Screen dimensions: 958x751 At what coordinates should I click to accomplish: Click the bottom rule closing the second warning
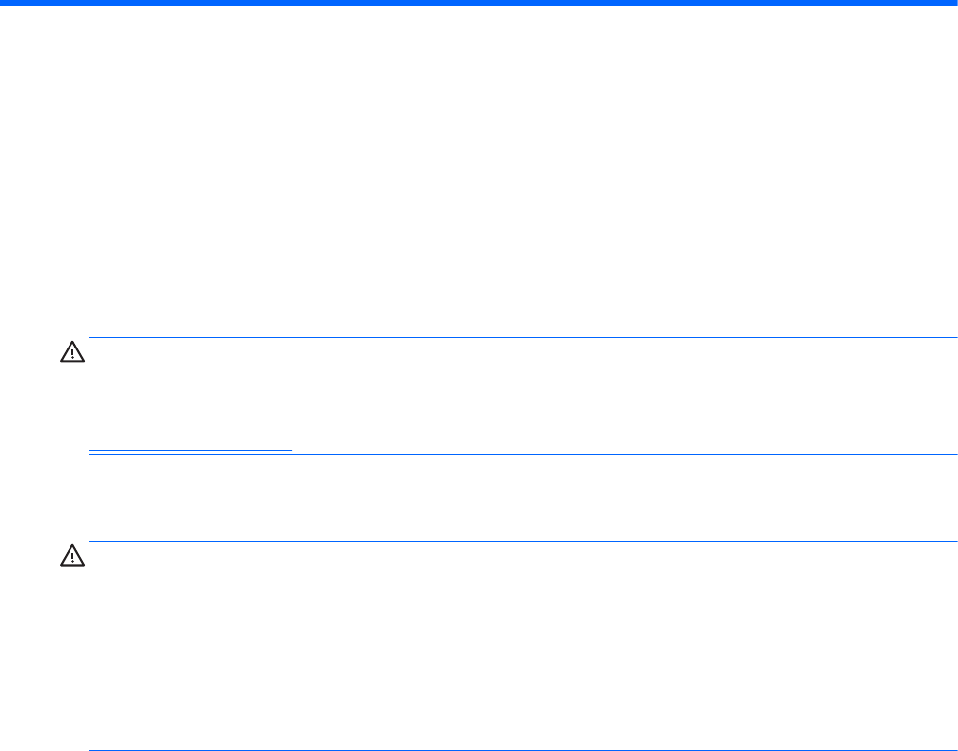coord(521,750)
